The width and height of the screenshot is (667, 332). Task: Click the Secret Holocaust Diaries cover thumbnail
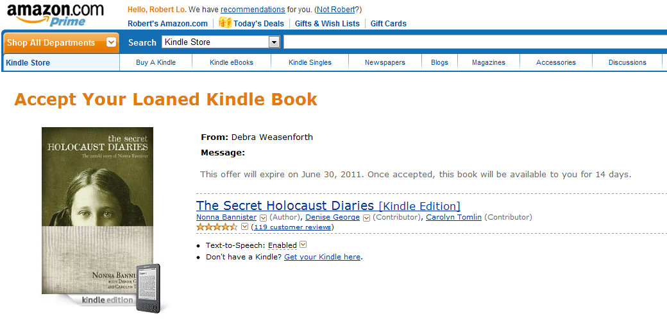point(97,211)
